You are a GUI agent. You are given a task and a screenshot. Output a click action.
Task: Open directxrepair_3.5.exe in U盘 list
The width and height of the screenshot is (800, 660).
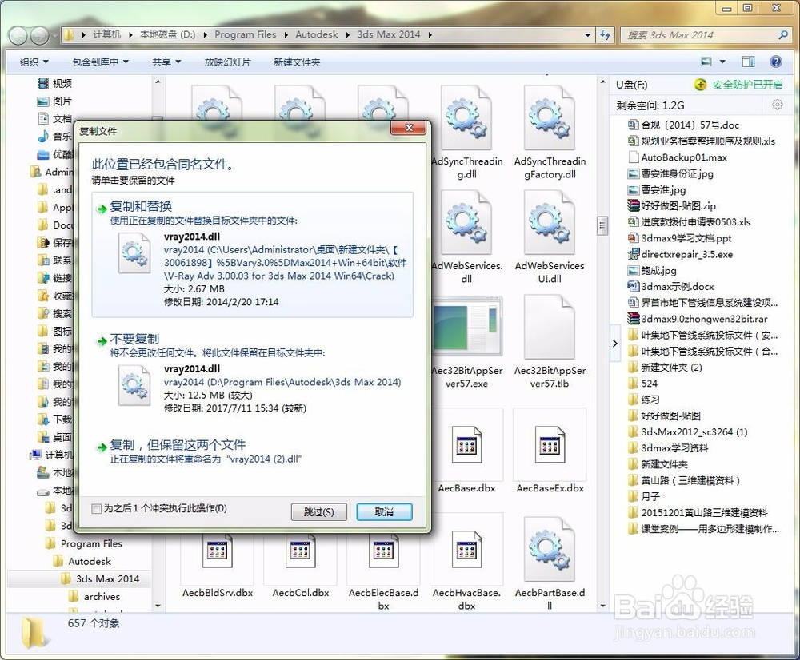pyautogui.click(x=686, y=254)
